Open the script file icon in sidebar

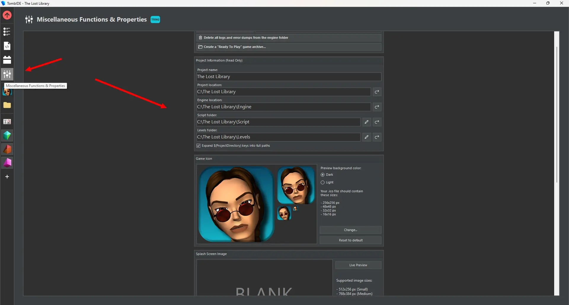click(7, 46)
